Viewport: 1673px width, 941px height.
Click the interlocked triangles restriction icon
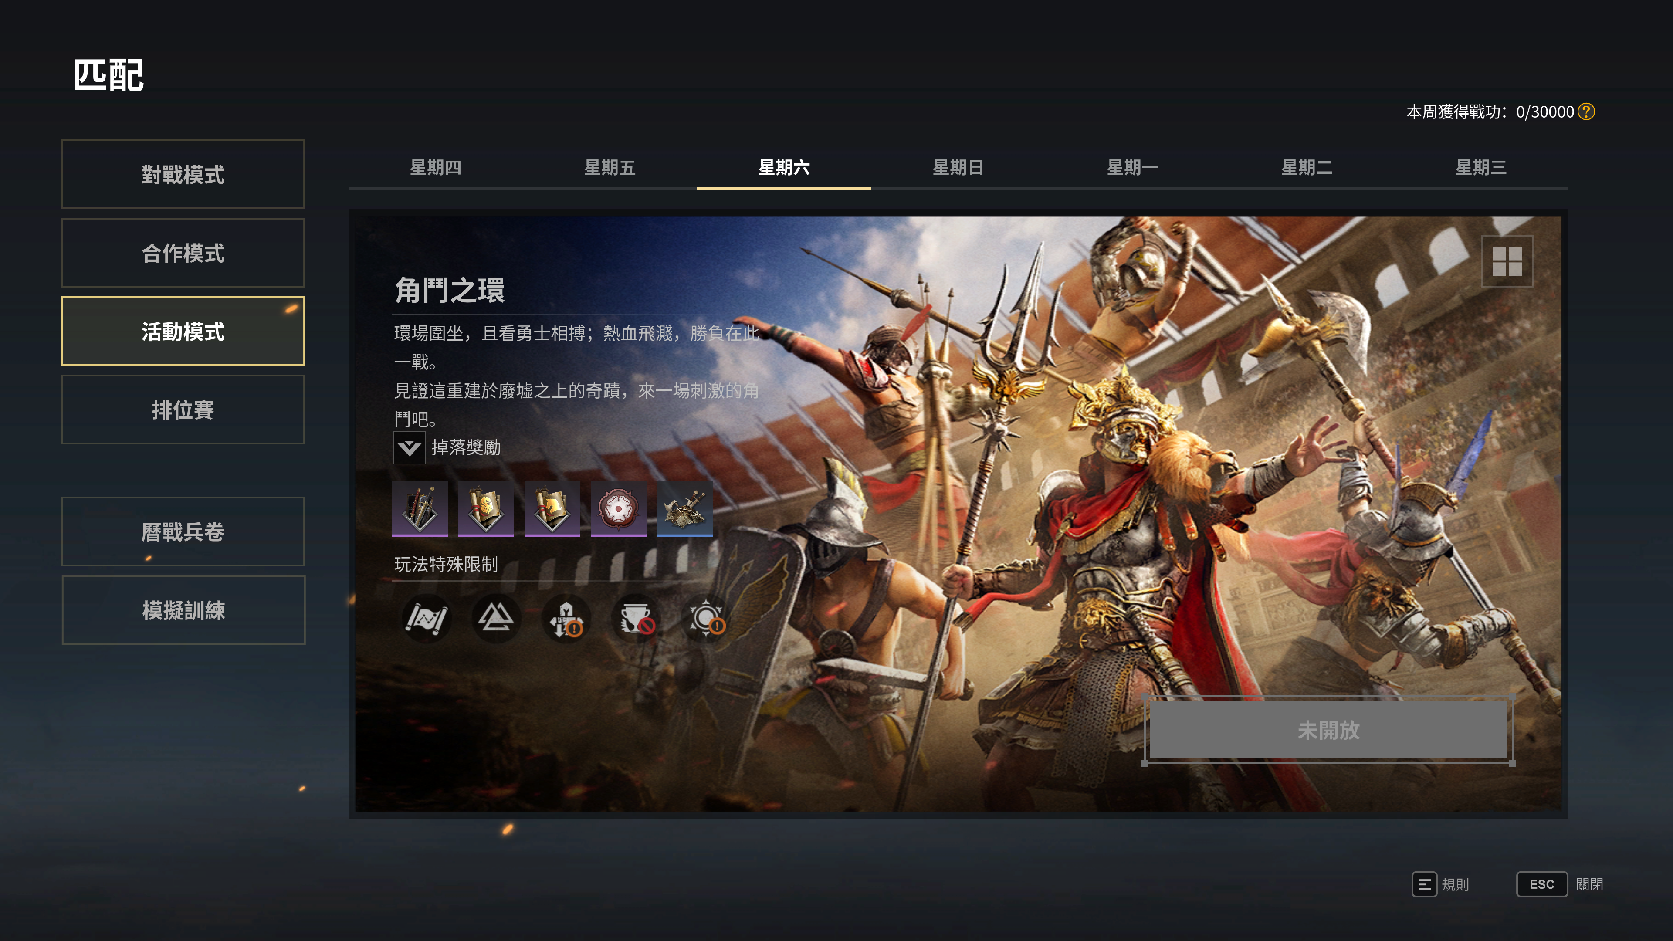pyautogui.click(x=496, y=618)
